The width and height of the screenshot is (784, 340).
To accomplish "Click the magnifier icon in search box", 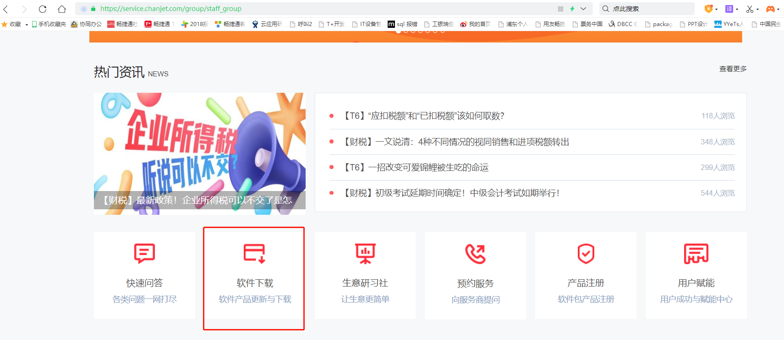I will [x=606, y=9].
